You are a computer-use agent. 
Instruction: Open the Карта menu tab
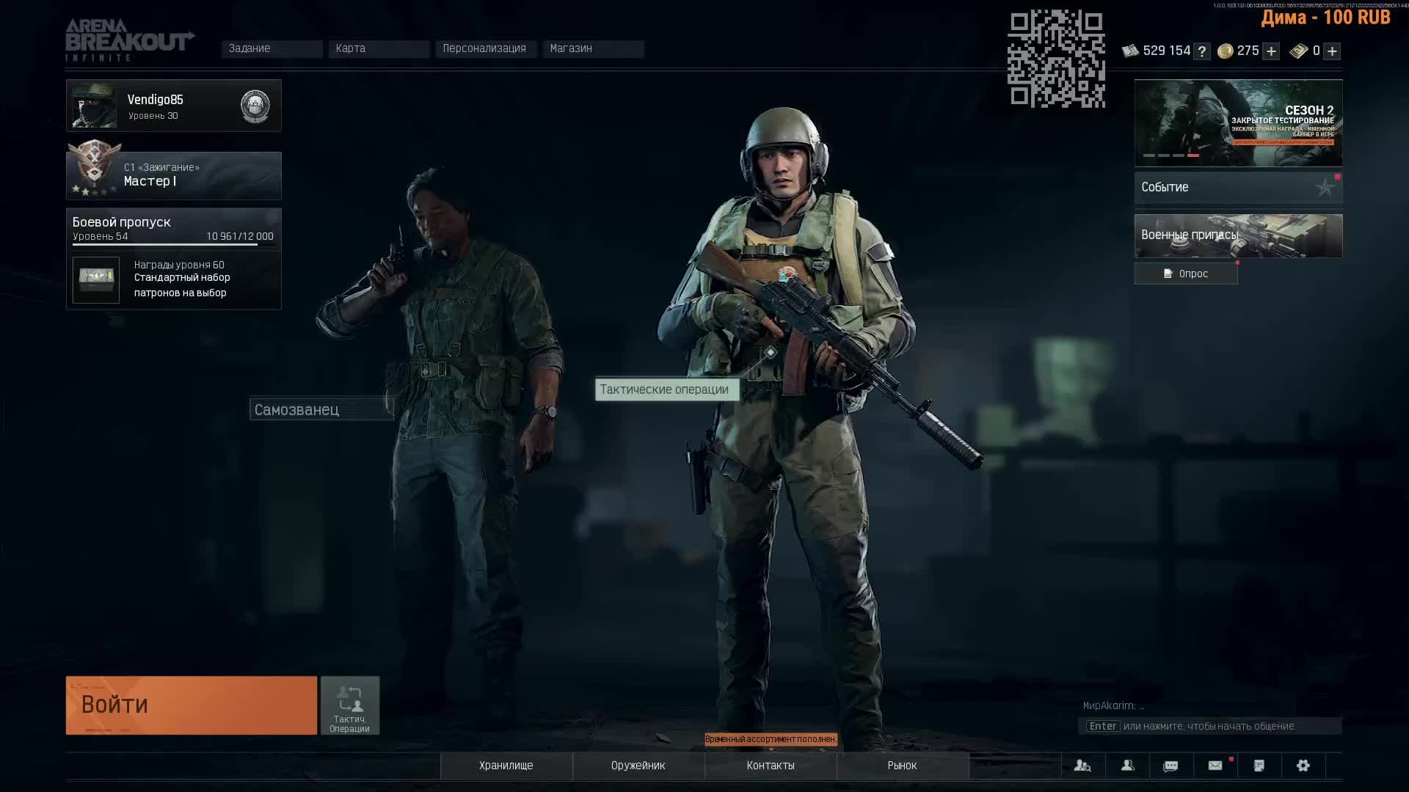tap(379, 48)
